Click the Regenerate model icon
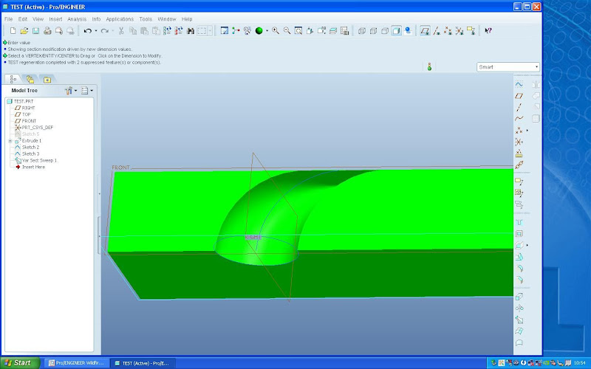The width and height of the screenshot is (591, 369). [x=167, y=31]
